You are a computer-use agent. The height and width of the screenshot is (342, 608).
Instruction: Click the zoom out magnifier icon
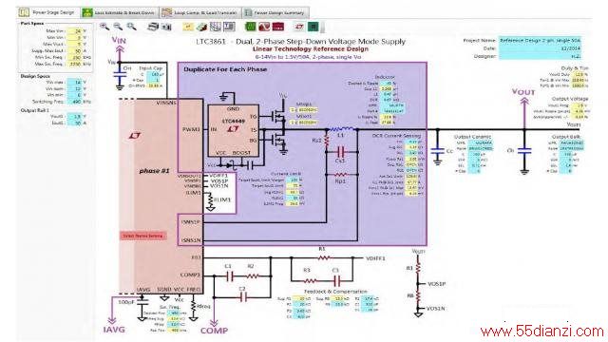(x=118, y=27)
